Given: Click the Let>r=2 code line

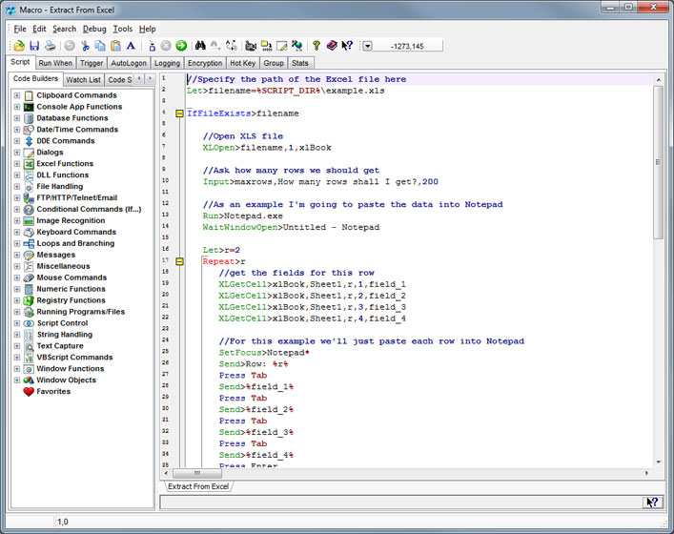Looking at the screenshot, I should tap(221, 250).
